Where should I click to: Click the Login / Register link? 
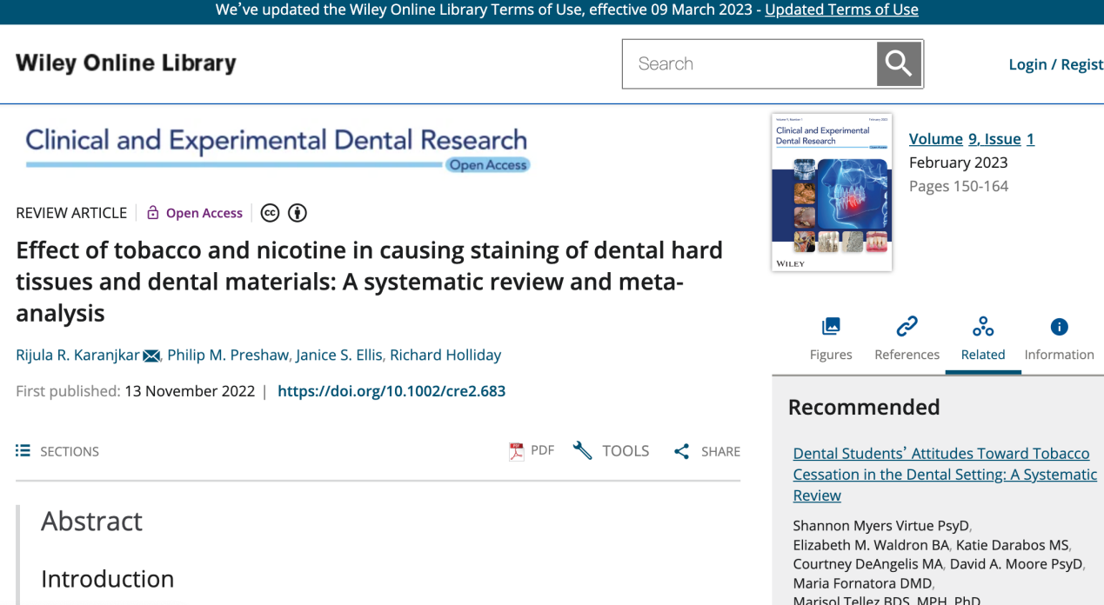[1055, 64]
